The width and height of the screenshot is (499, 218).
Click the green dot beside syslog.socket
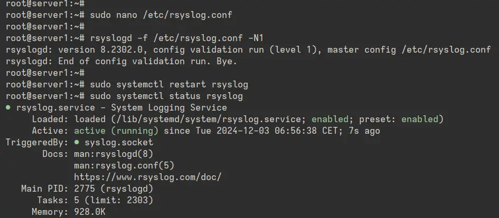coord(77,142)
